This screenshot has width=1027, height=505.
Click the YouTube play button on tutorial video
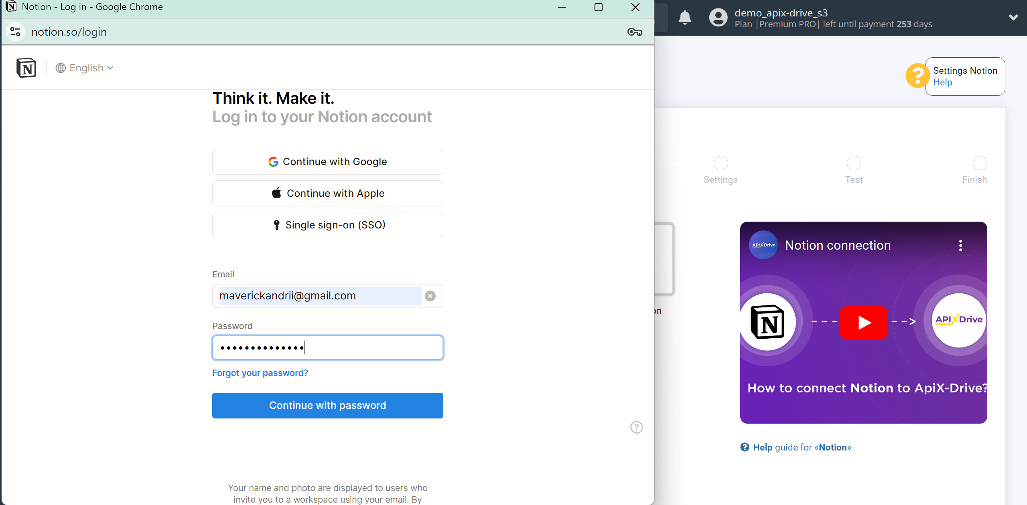(x=863, y=323)
